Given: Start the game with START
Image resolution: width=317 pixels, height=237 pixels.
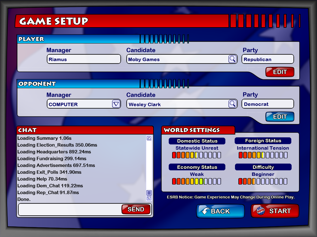Looking at the screenshot, I should tap(279, 211).
